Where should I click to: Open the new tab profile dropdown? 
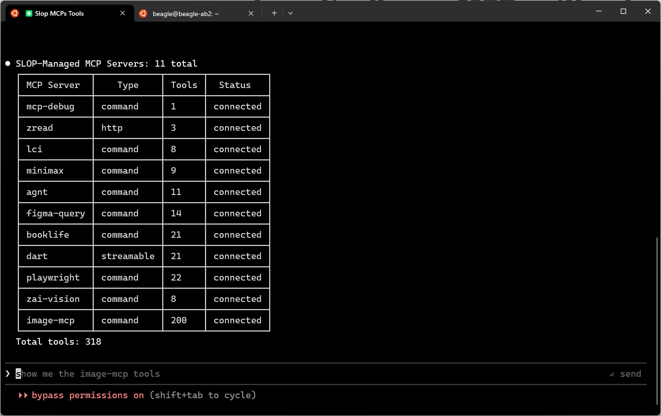click(291, 13)
